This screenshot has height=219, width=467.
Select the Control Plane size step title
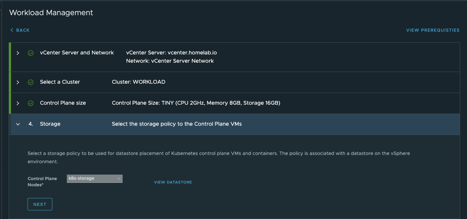pos(63,103)
